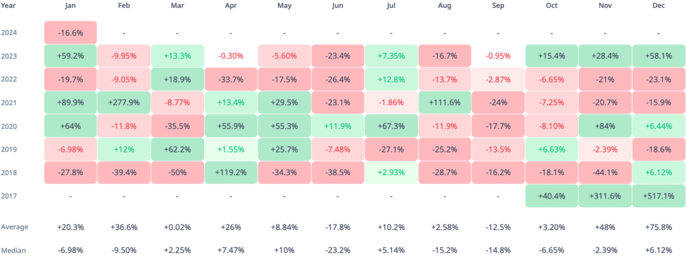Image resolution: width=686 pixels, height=262 pixels.
Task: Click the 2023 row label
Action: click(x=9, y=56)
